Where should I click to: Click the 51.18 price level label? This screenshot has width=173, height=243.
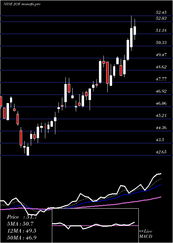161,31
